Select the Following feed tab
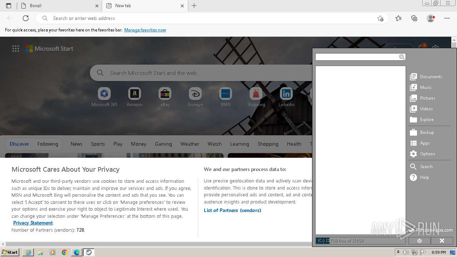The image size is (457, 257). (47, 144)
